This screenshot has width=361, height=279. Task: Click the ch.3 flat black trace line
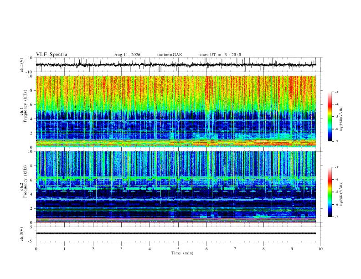point(176,233)
